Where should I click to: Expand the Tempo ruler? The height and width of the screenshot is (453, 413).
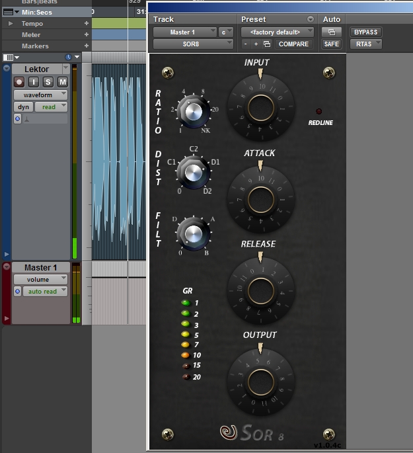pos(11,23)
